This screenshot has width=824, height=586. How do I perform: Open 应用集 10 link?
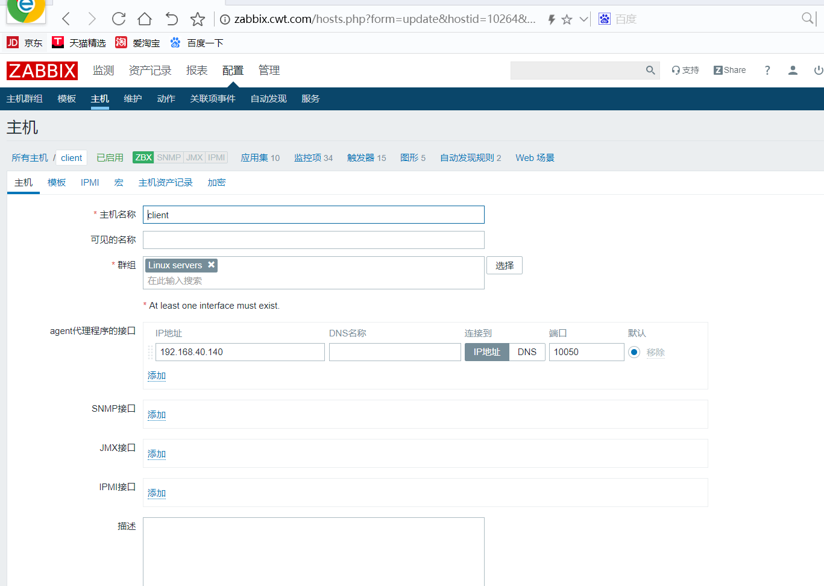(260, 158)
